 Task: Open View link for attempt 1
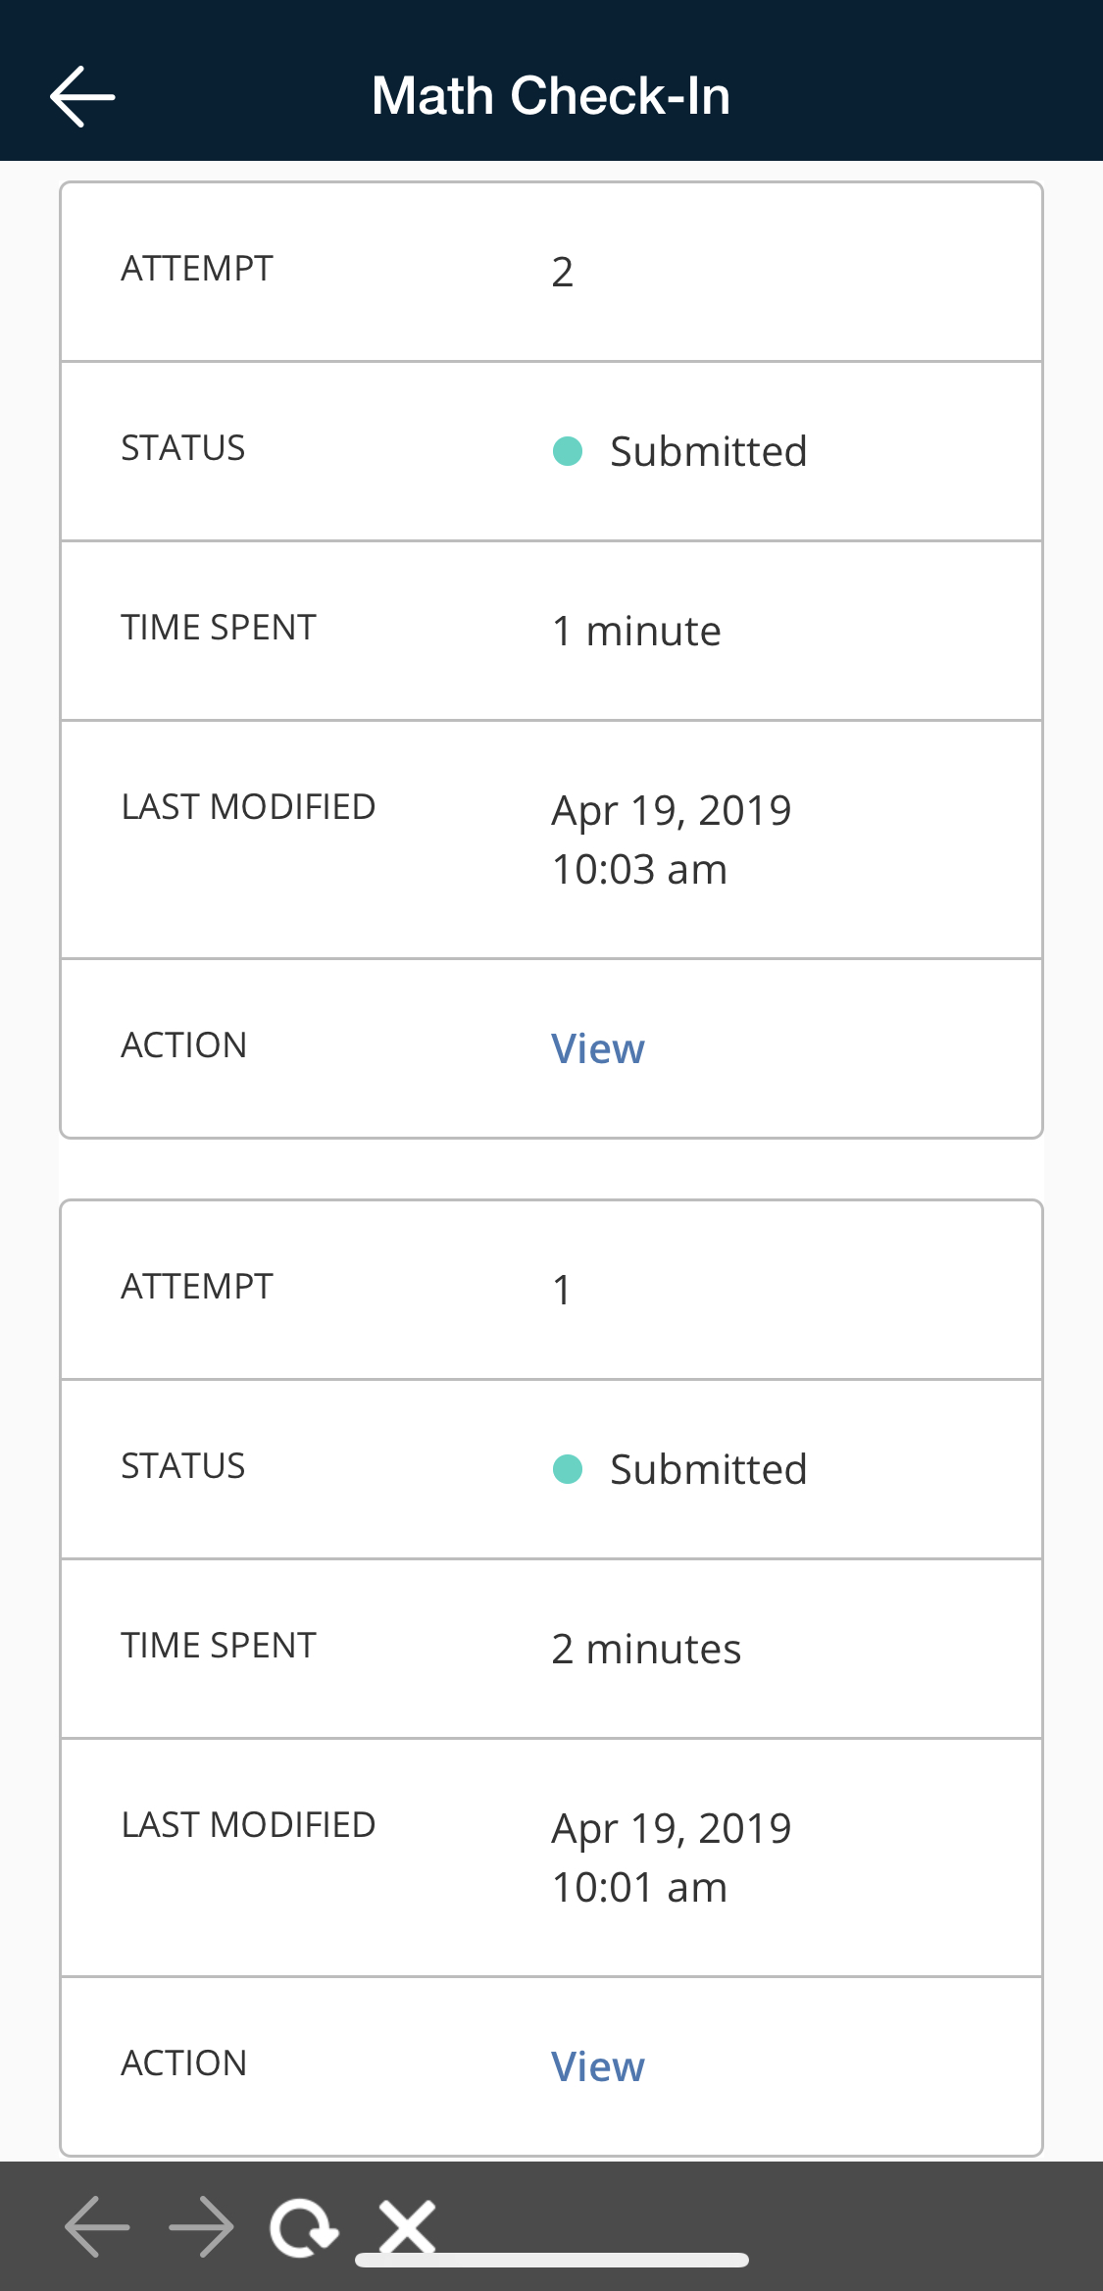pyautogui.click(x=598, y=2066)
